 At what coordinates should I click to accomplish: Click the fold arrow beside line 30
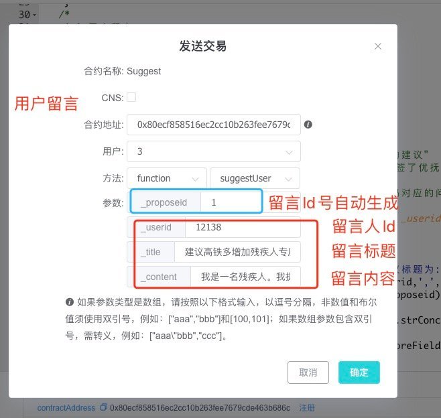35,15
